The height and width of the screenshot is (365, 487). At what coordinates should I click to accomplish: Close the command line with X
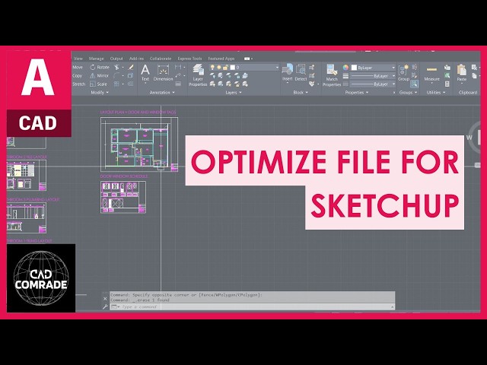click(x=105, y=299)
